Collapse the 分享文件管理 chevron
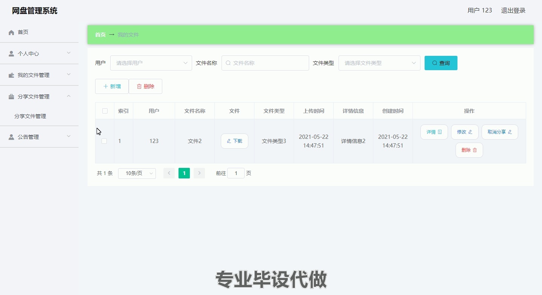Screen dimensions: 542x295 [69, 96]
